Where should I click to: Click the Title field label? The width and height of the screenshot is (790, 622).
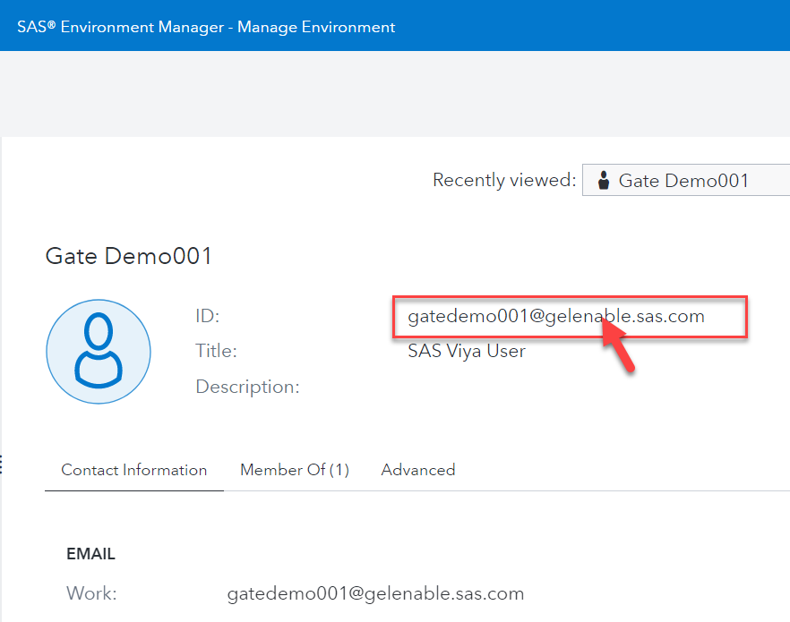point(216,351)
